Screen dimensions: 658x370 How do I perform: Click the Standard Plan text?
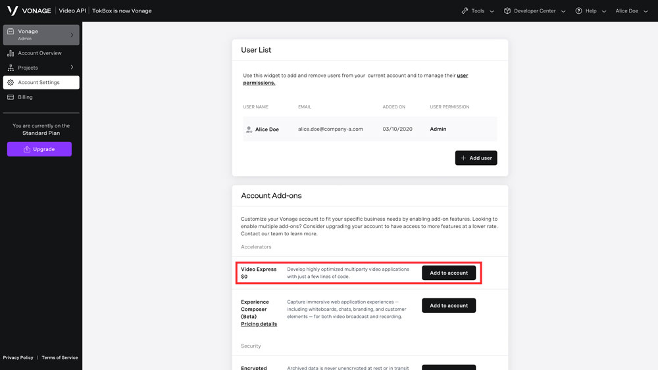[x=41, y=133]
